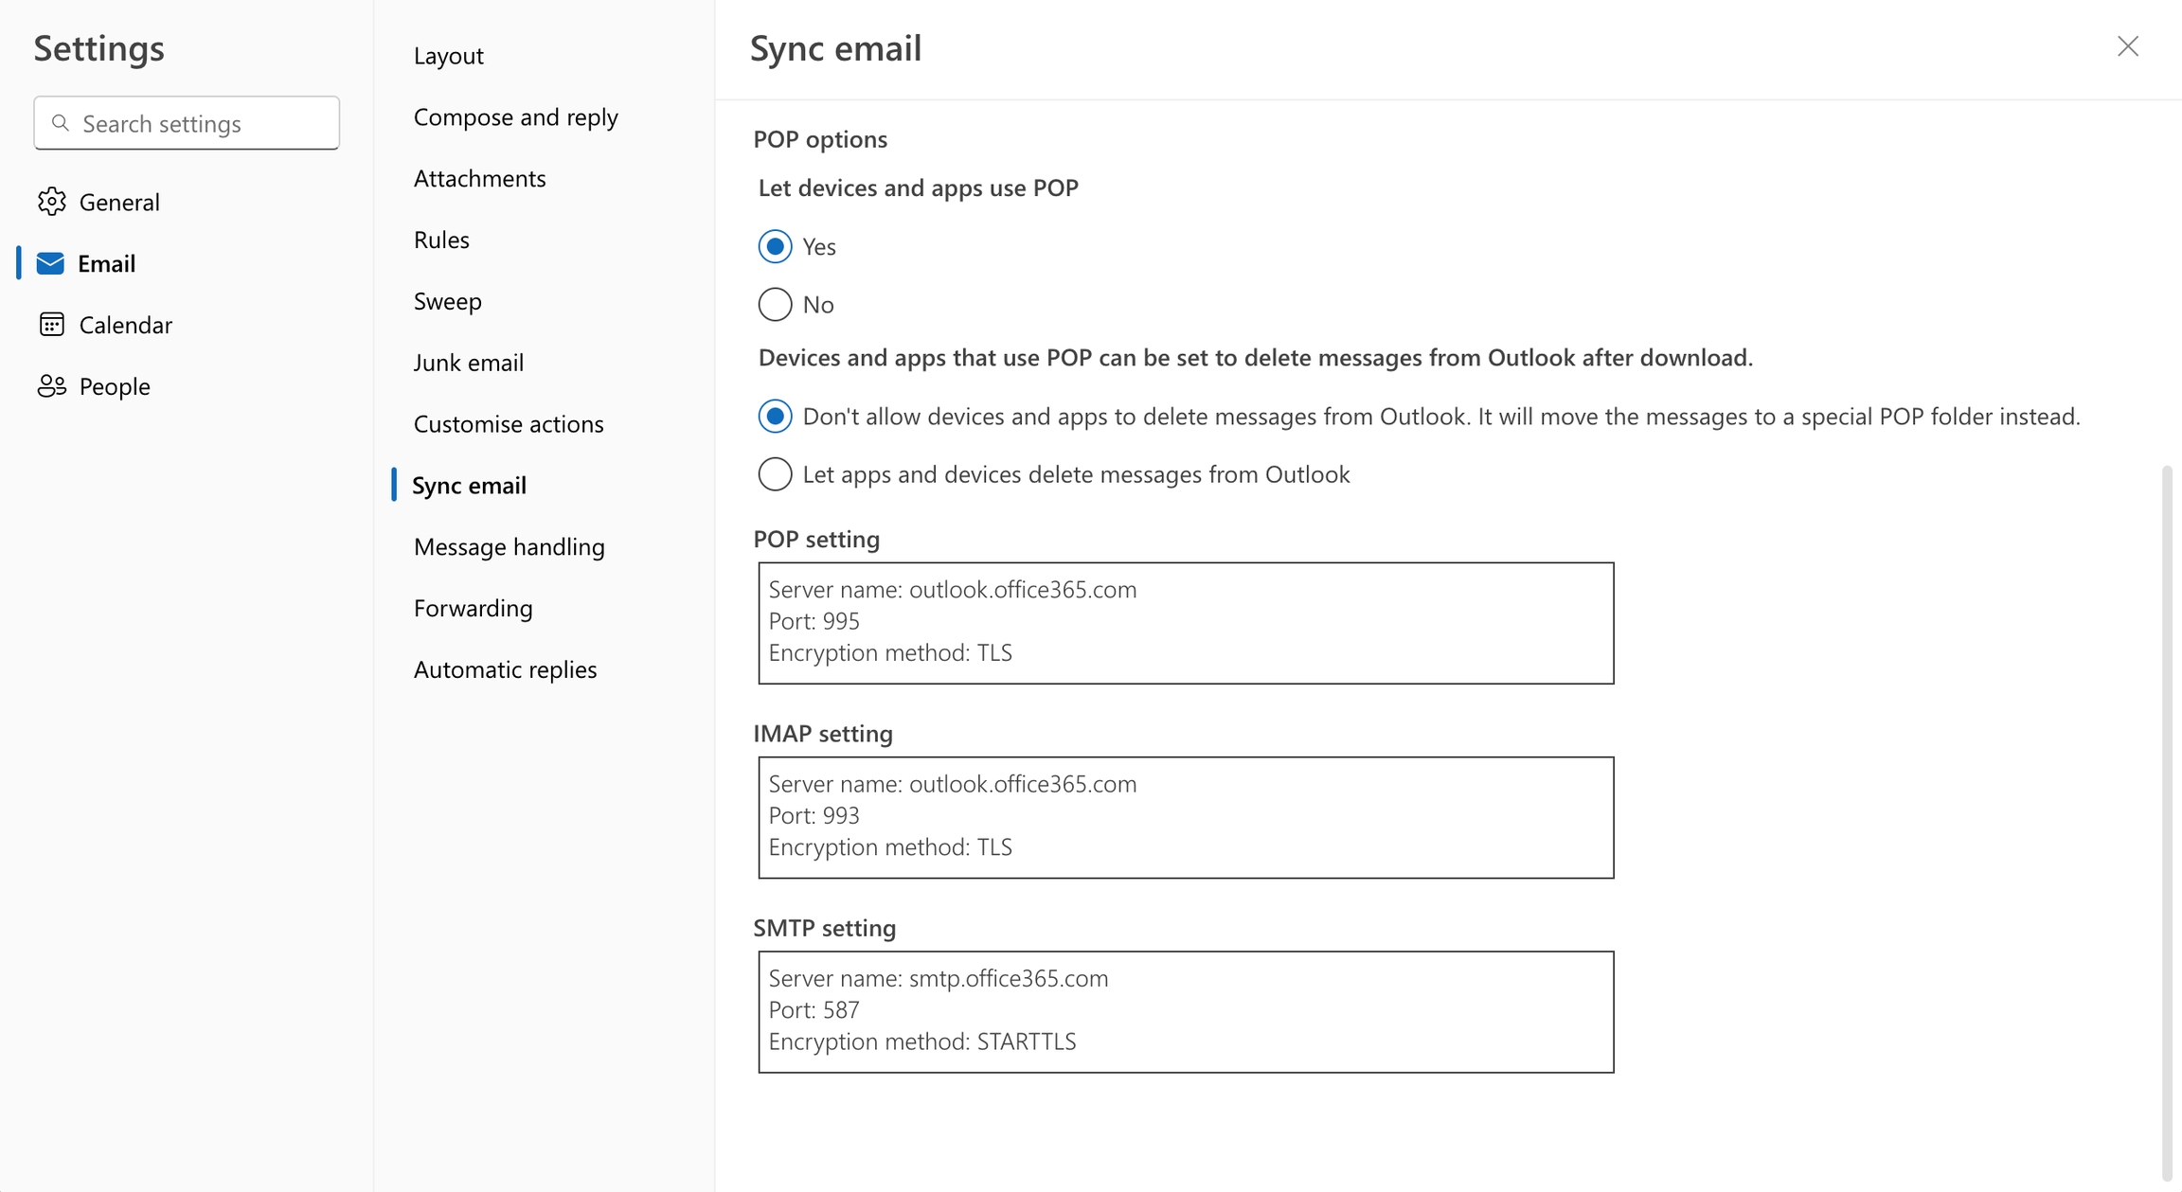
Task: Open Automatic replies settings
Action: point(505,670)
